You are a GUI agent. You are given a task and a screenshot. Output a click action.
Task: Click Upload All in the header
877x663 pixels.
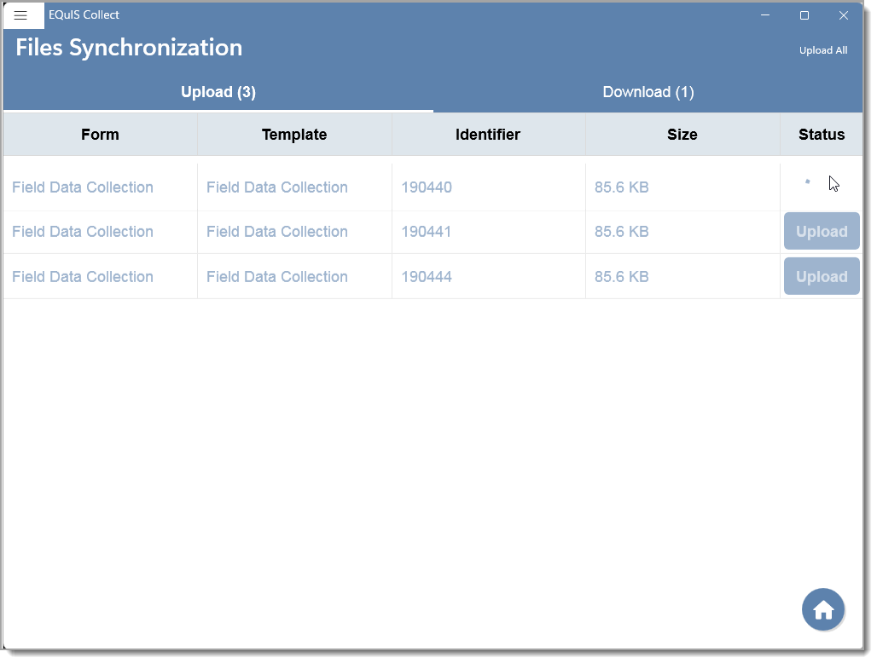(822, 50)
